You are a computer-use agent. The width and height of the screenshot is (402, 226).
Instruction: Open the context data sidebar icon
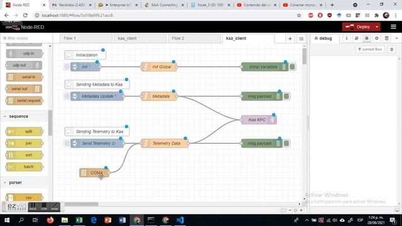(387, 38)
